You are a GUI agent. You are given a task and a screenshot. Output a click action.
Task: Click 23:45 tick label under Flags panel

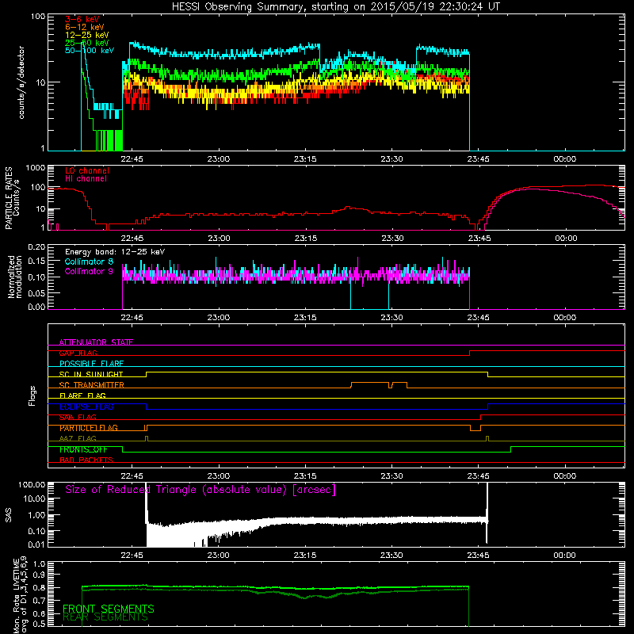point(479,476)
